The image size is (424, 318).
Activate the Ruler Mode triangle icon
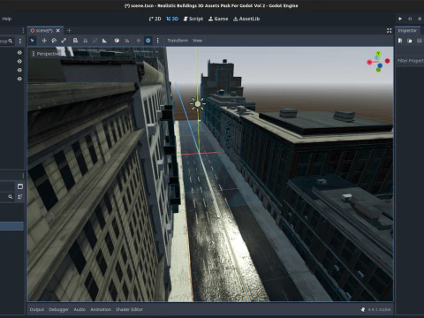(x=104, y=41)
